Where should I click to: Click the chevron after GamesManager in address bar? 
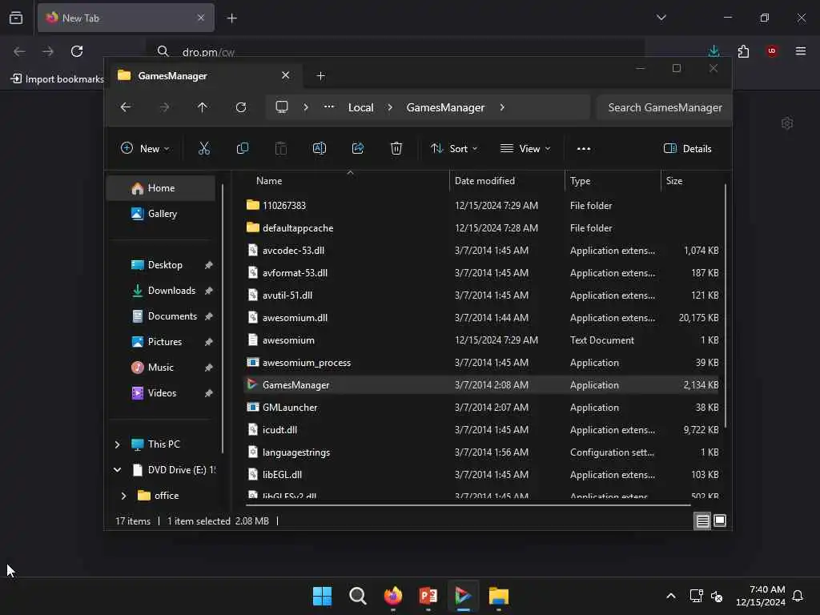502,107
